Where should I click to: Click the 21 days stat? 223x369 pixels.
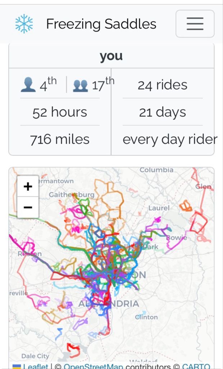(x=163, y=112)
